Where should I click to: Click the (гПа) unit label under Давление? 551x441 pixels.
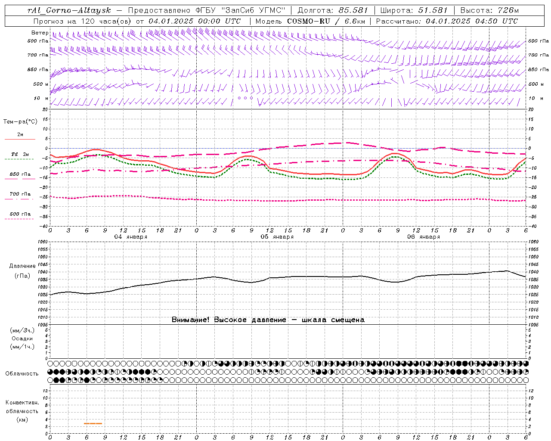[22, 276]
